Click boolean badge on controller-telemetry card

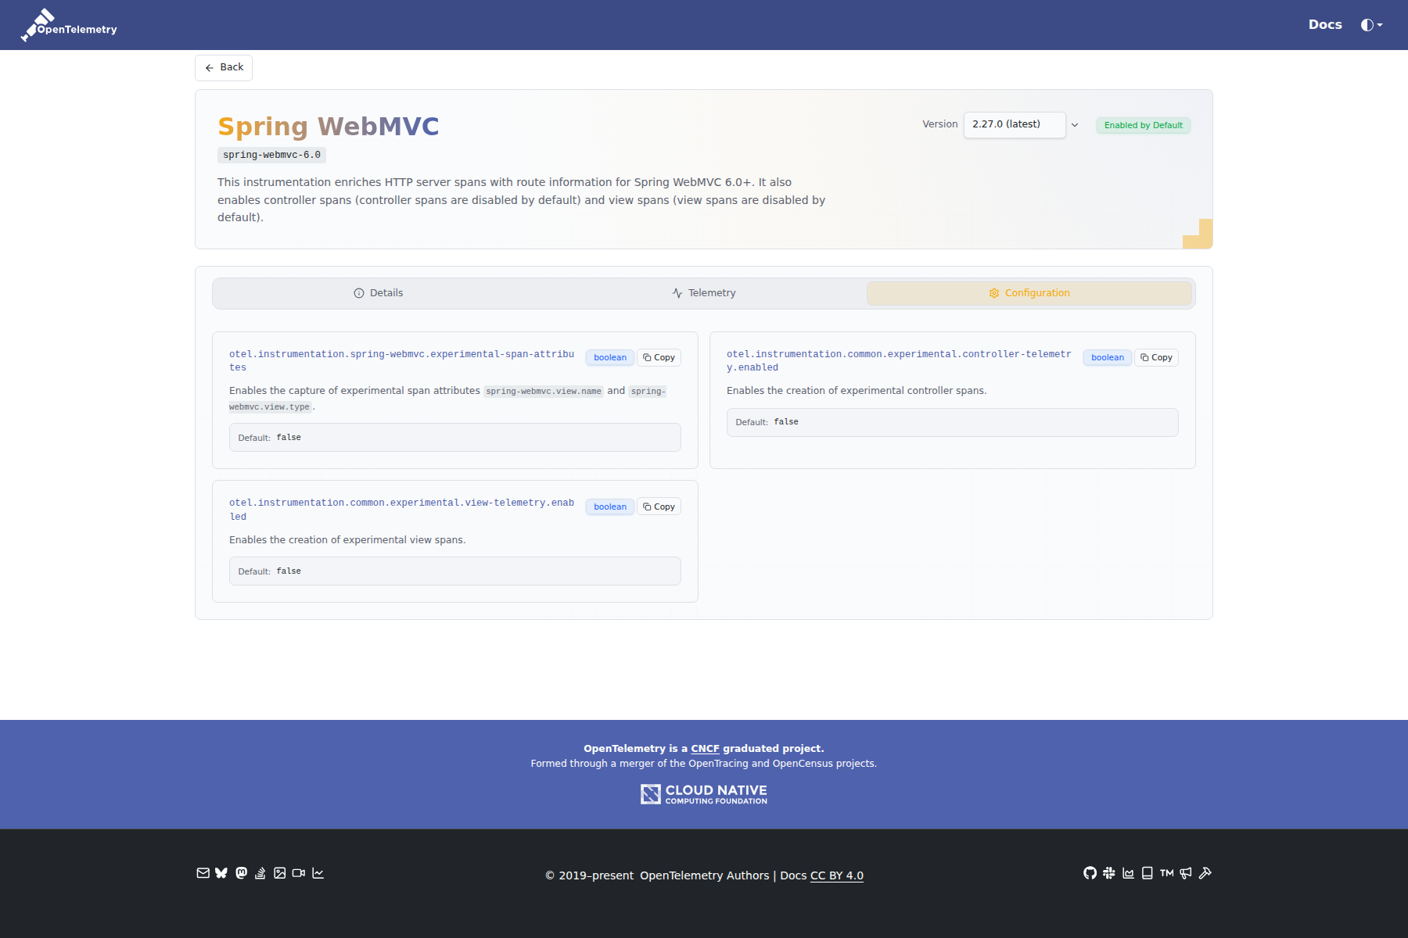click(1108, 358)
